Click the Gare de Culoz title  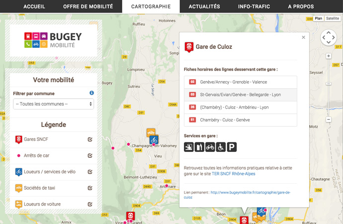(x=214, y=47)
